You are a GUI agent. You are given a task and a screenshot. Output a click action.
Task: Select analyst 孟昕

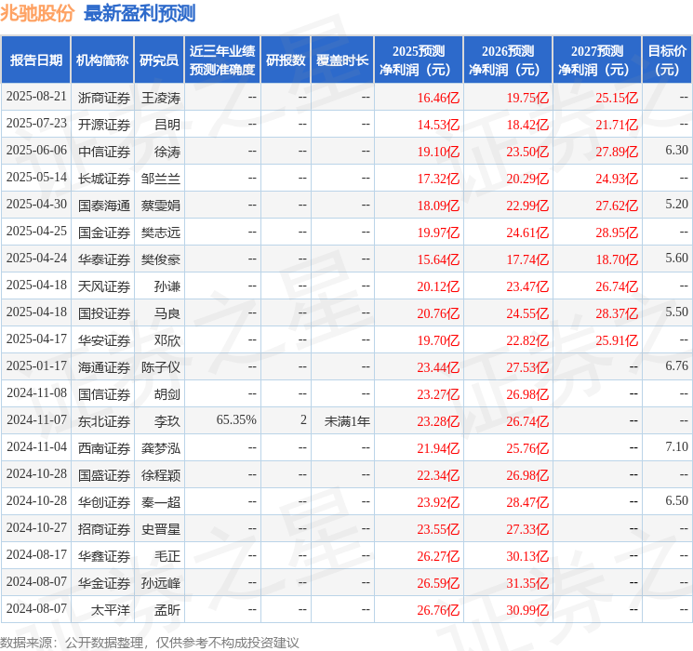click(x=167, y=610)
